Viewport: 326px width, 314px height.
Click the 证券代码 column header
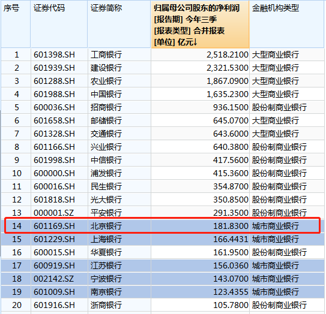[x=59, y=24]
